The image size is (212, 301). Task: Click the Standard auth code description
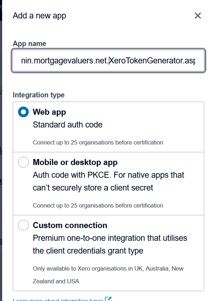67,125
